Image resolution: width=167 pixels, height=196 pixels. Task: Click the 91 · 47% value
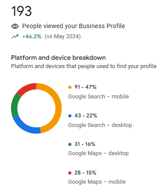pyautogui.click(x=85, y=87)
